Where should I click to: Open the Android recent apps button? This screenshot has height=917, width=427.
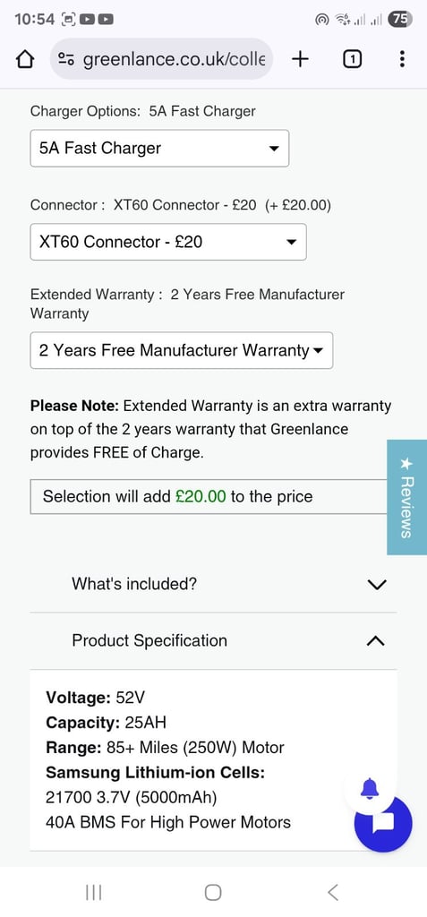click(x=94, y=892)
